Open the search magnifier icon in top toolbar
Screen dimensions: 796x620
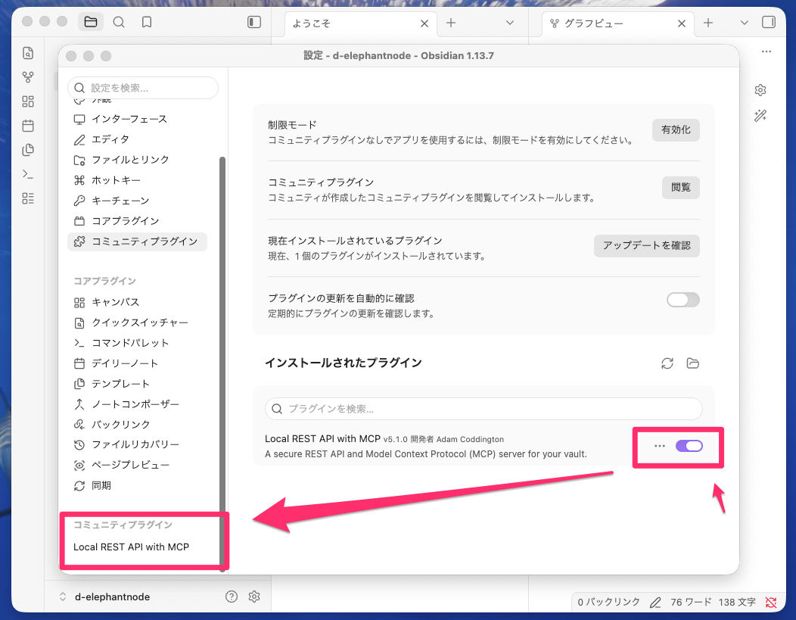point(119,22)
